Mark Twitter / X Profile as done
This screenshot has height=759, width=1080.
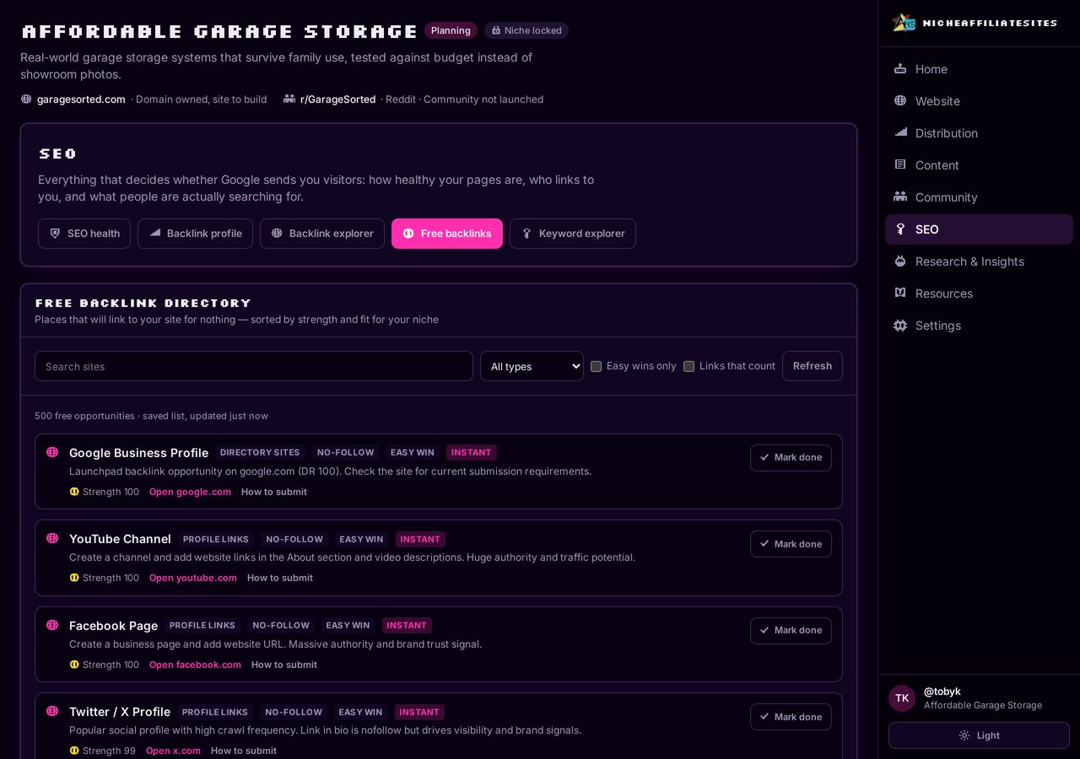pos(791,717)
